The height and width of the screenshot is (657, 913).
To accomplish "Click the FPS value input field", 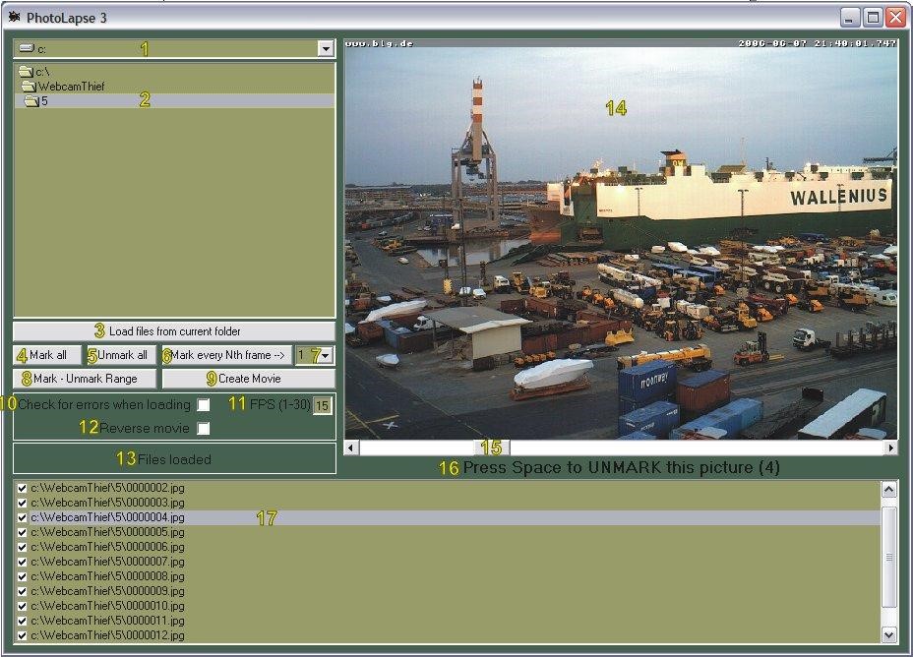I will coord(322,405).
